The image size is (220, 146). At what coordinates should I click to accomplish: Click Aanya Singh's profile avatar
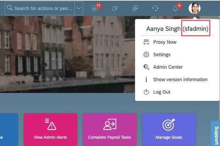pyautogui.click(x=195, y=8)
